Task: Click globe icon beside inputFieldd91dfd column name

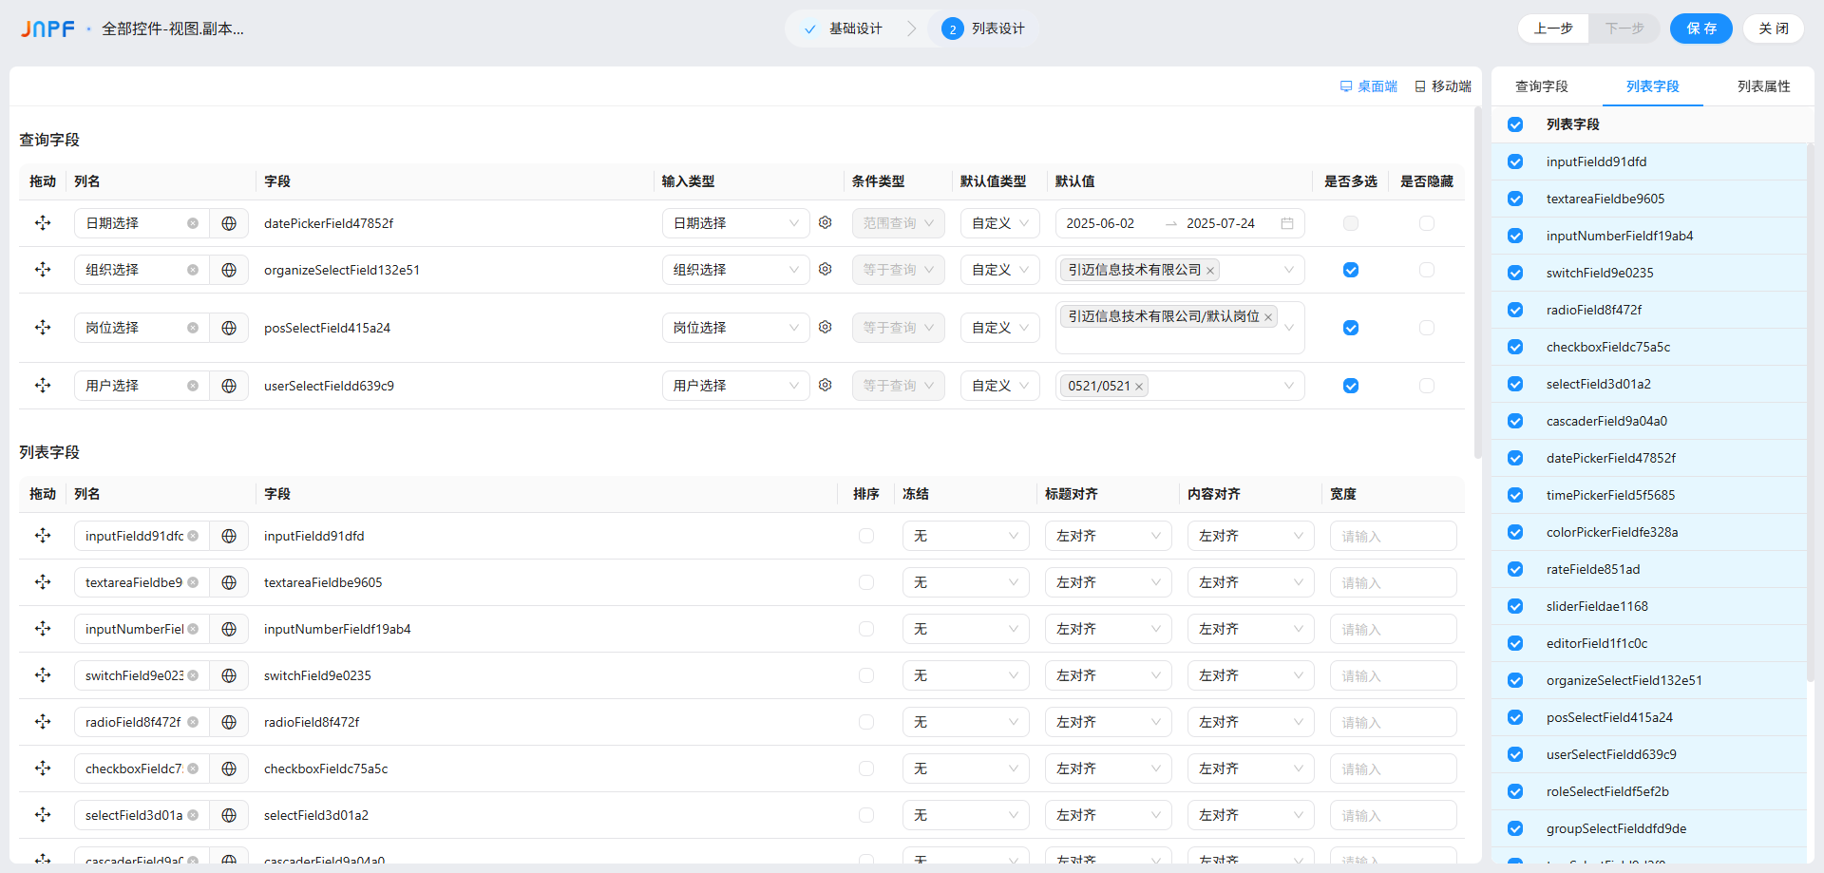Action: 229,536
